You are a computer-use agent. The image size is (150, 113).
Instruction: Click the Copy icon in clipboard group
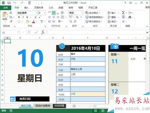11,17
